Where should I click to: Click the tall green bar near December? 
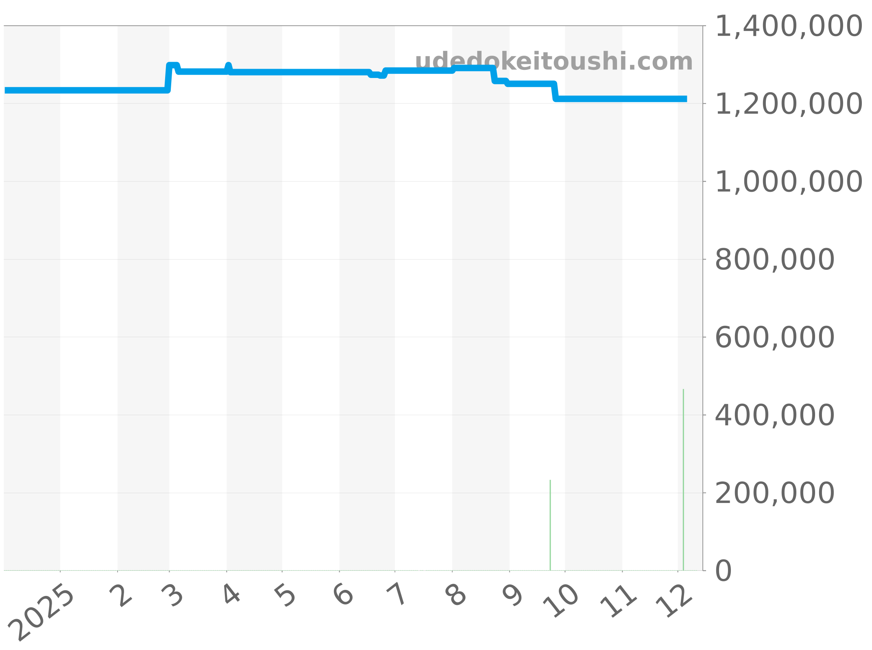tap(683, 479)
